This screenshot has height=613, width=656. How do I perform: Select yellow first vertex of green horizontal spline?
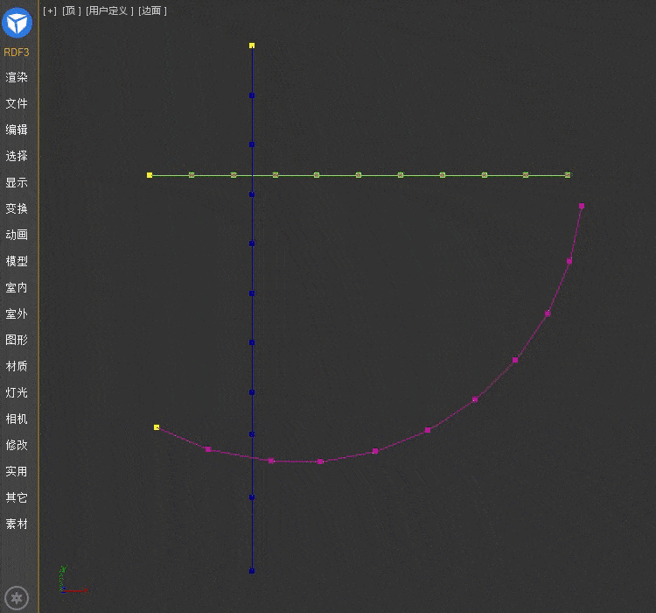coord(150,175)
